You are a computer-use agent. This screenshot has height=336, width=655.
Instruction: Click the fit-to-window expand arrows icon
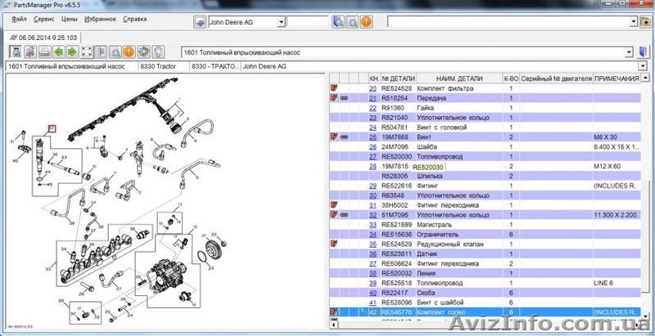[86, 52]
